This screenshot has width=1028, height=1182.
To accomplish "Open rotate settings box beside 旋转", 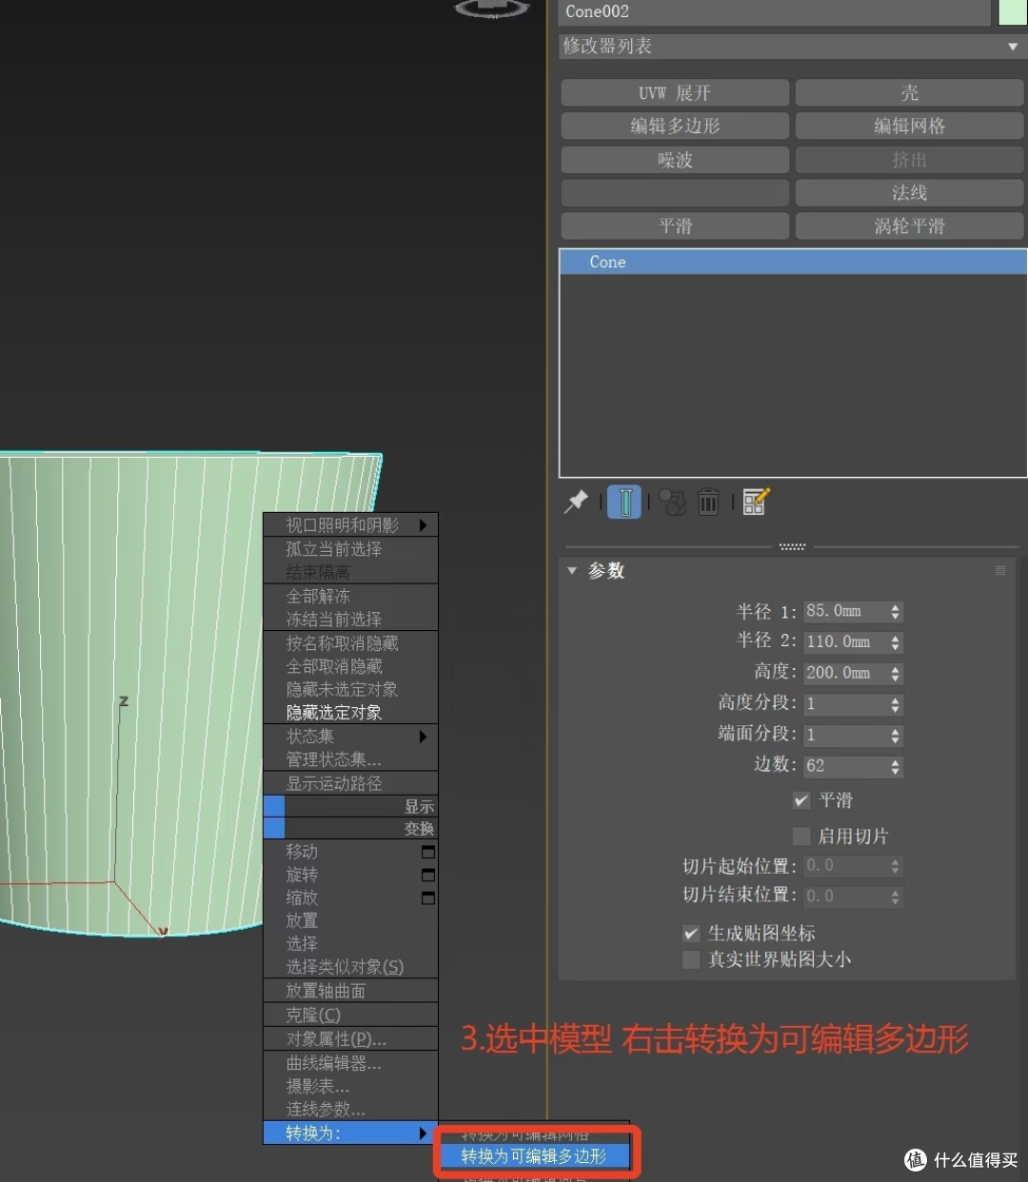I will coord(428,875).
